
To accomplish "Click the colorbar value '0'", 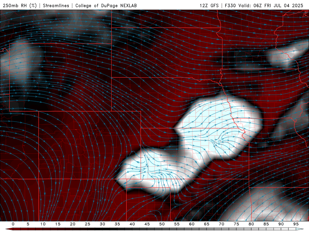I will click(x=13, y=224).
